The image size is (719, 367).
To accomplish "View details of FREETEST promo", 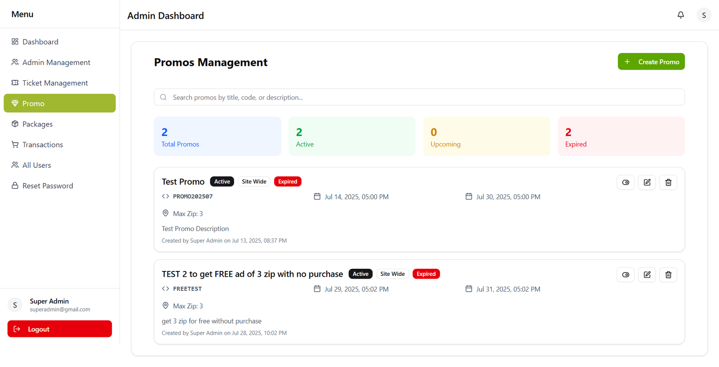I will (625, 275).
